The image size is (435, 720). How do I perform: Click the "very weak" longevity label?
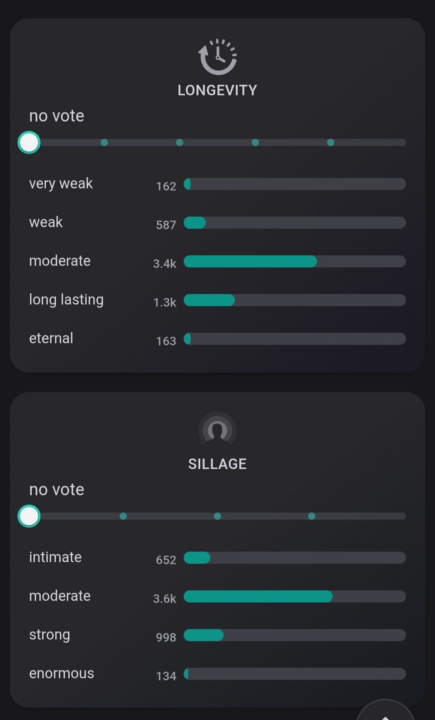[61, 184]
